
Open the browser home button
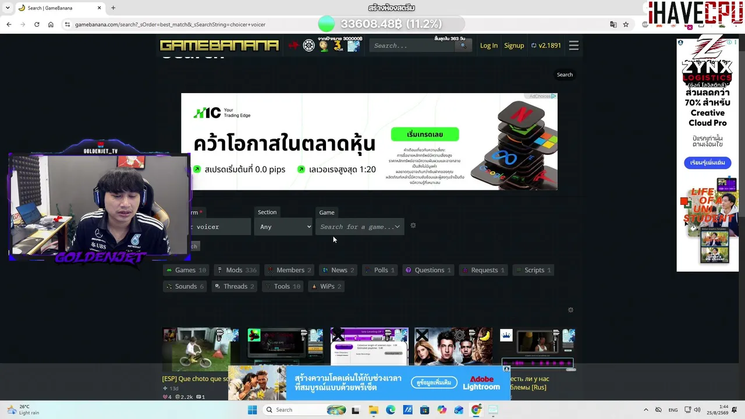tap(51, 24)
